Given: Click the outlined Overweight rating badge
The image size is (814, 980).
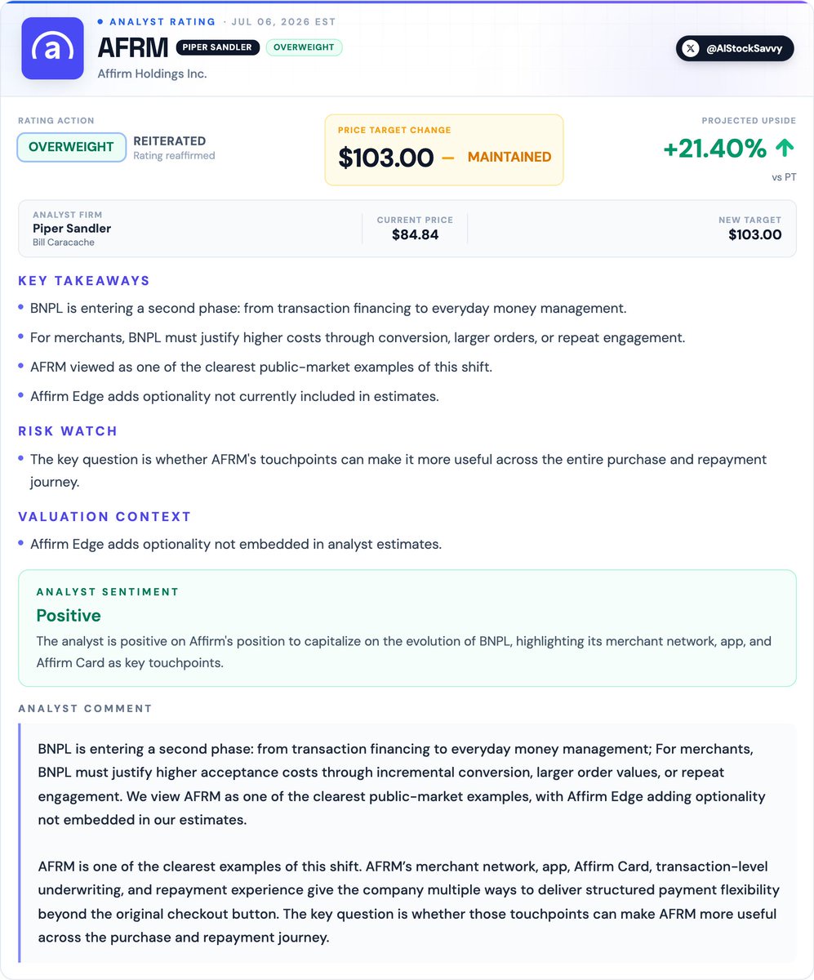Looking at the screenshot, I should [71, 147].
